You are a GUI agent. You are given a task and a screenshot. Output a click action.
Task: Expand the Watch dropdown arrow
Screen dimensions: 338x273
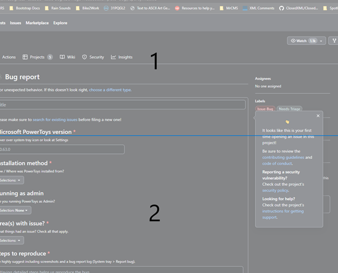(x=321, y=41)
